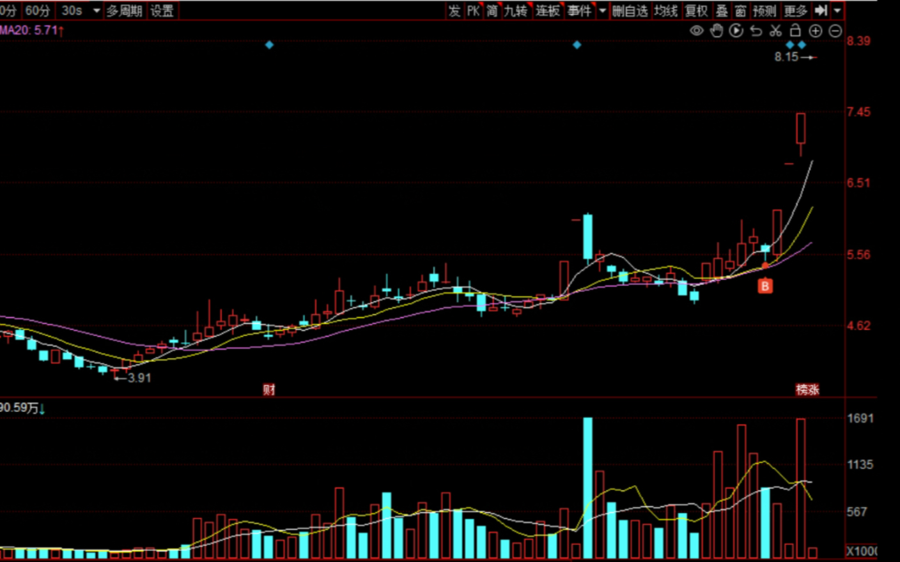This screenshot has height=562, width=900.
Task: Click the MA20: 5.71 indicator label
Action: (32, 30)
